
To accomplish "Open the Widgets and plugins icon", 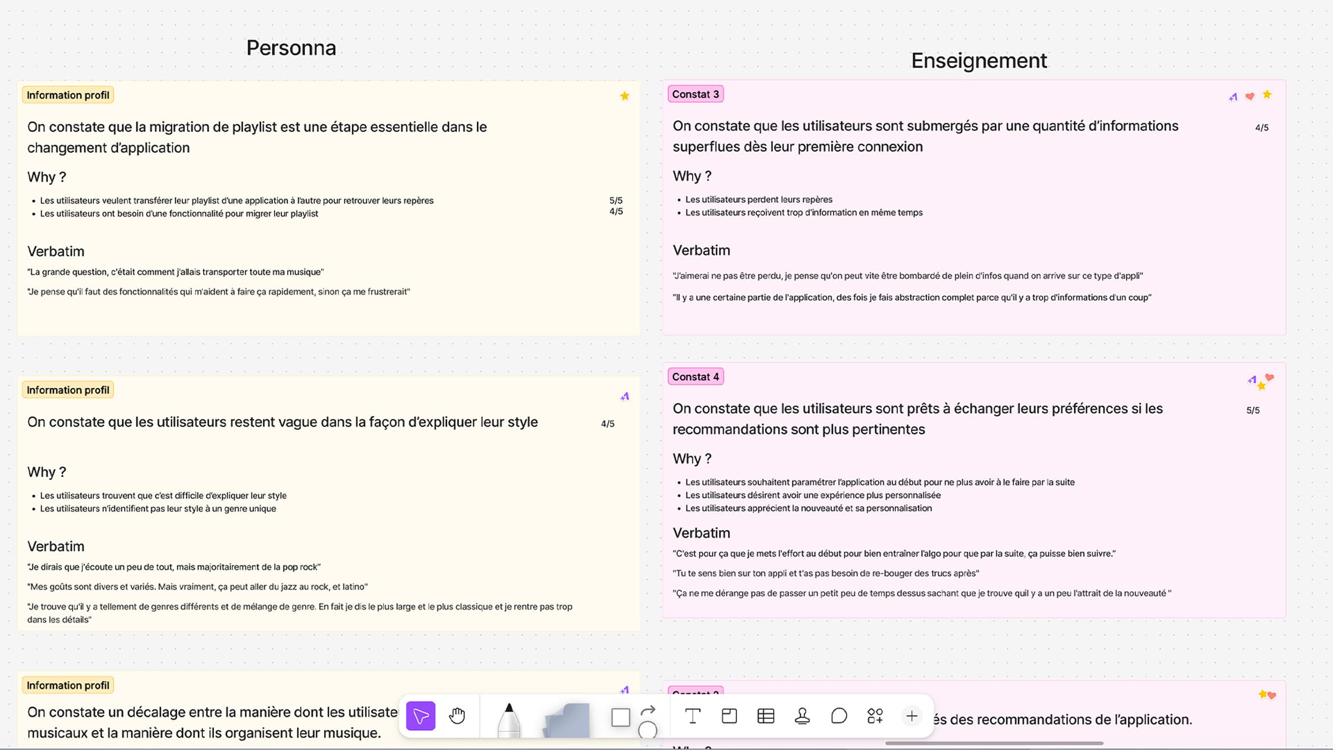I will click(x=875, y=716).
